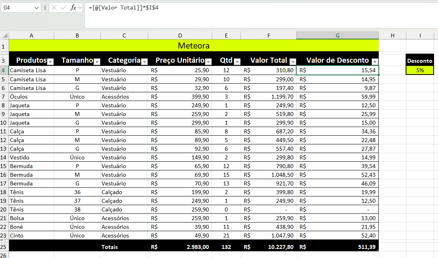Click total quantity 132

pyautogui.click(x=226, y=247)
